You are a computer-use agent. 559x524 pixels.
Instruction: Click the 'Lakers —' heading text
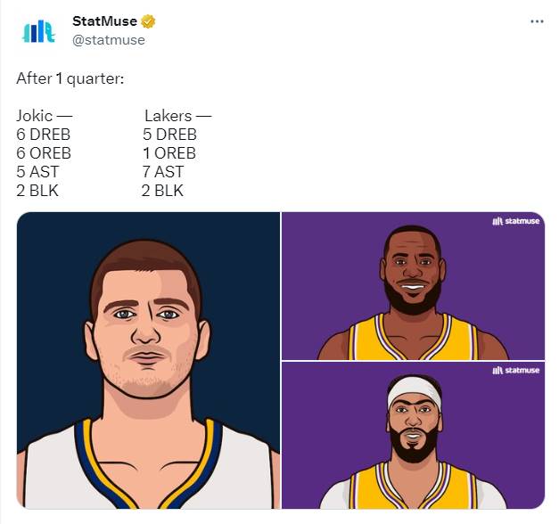pos(178,116)
